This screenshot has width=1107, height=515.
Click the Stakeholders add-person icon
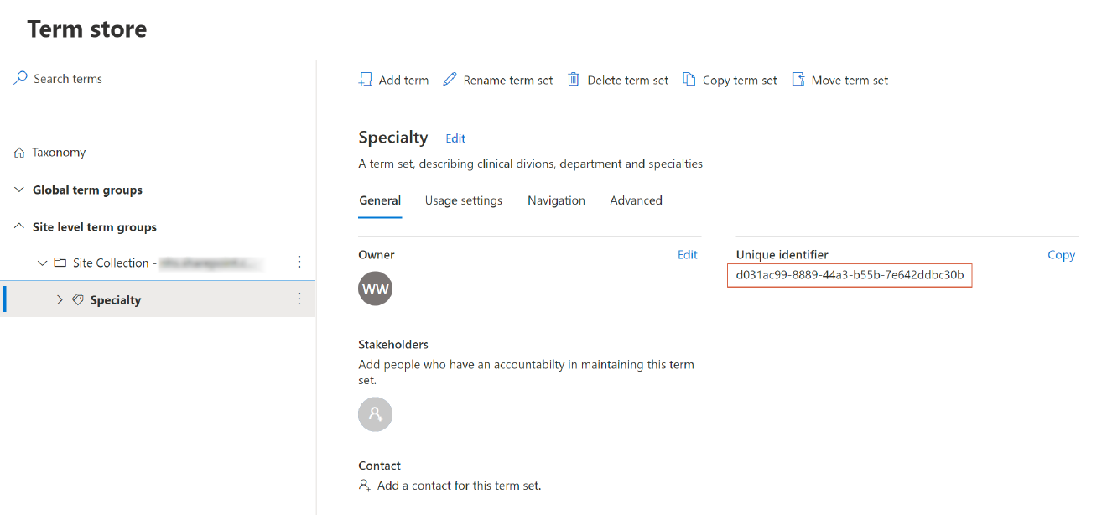(x=375, y=414)
